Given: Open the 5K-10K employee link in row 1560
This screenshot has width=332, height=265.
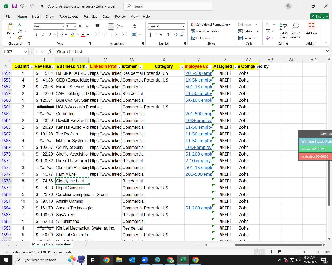Looking at the screenshot, I should (x=199, y=100).
